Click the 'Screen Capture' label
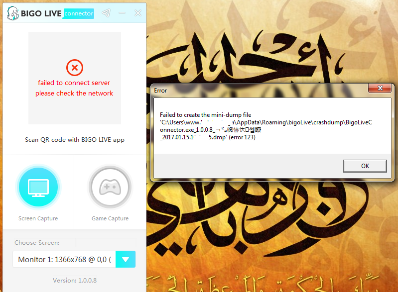Screen dimensions: 398x292 [x=38, y=218]
